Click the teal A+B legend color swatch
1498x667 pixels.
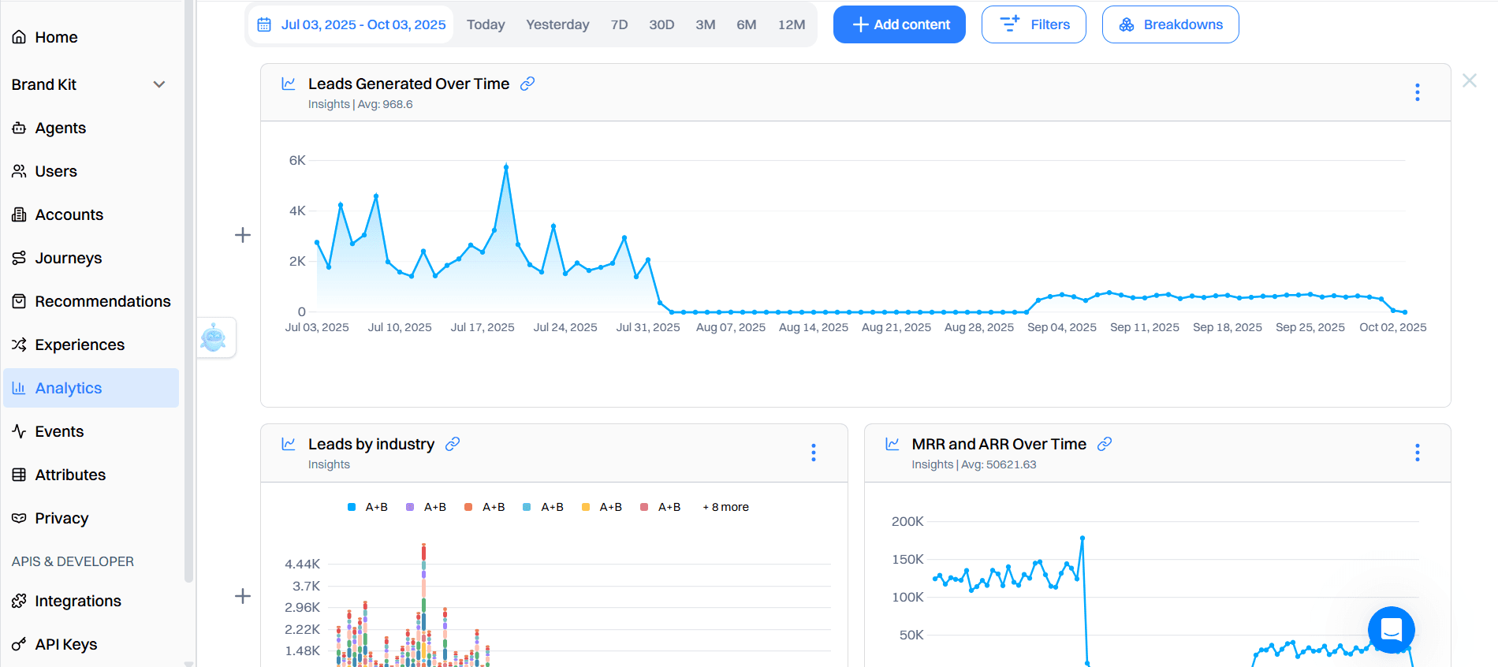[x=527, y=507]
